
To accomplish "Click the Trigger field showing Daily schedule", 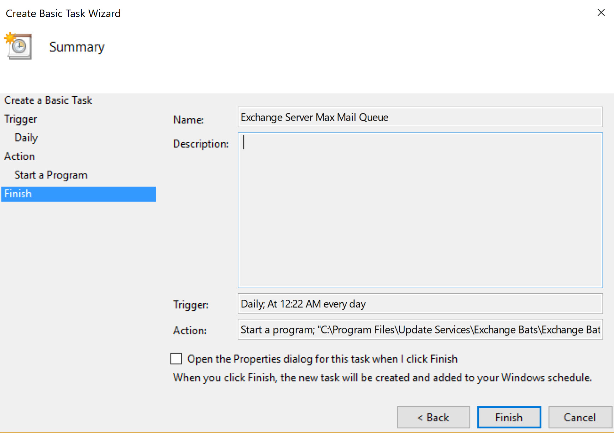I will tap(420, 304).
